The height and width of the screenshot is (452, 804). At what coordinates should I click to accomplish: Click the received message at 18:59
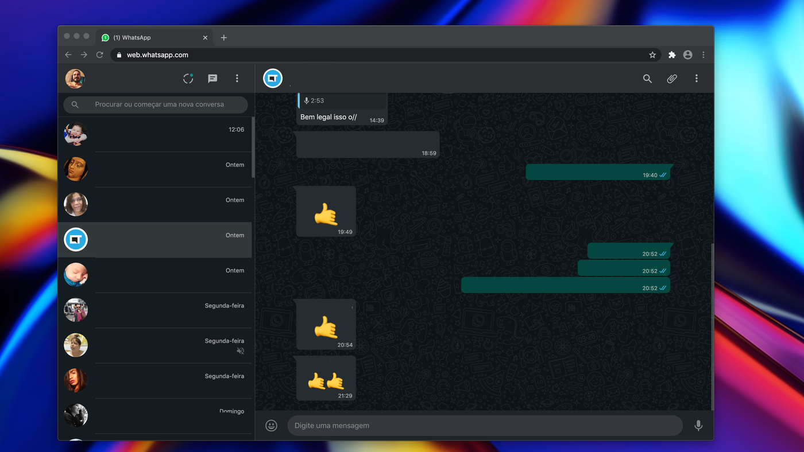[x=368, y=145]
